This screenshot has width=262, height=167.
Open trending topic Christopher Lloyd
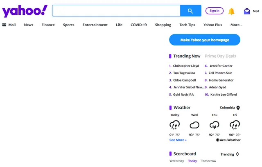[186, 66]
